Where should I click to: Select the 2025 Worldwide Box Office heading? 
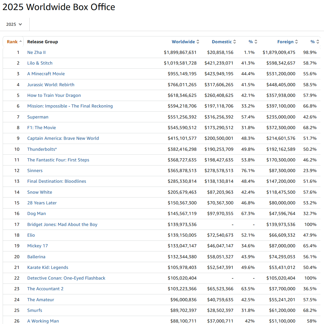click(59, 7)
